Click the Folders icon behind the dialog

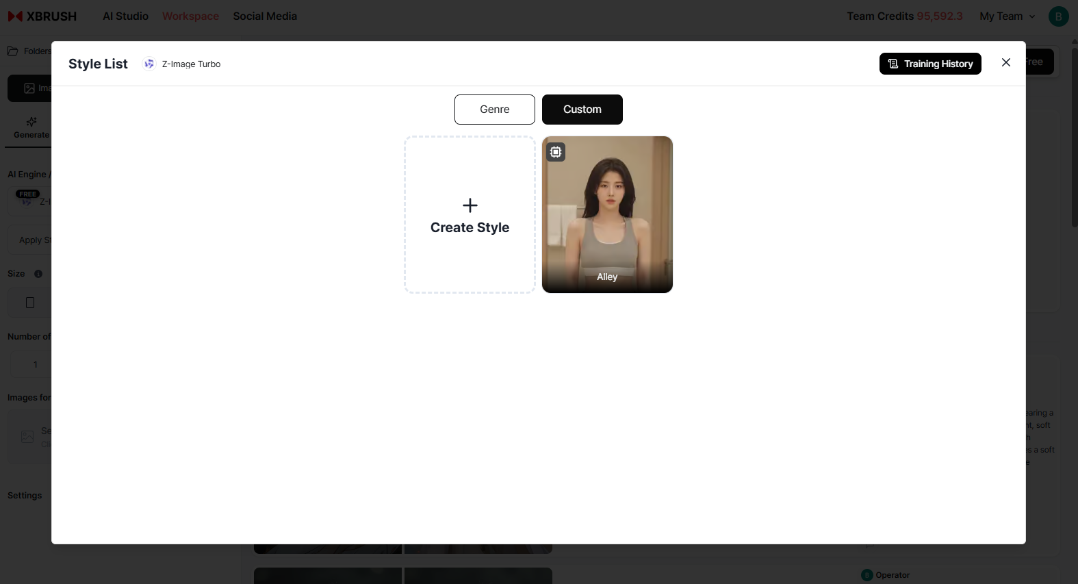[12, 51]
